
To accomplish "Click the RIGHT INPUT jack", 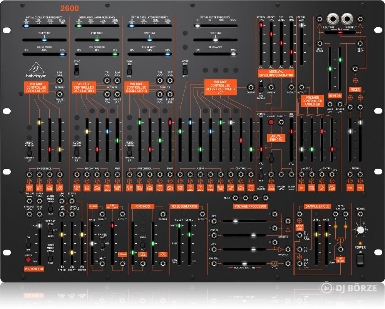I will [360, 43].
